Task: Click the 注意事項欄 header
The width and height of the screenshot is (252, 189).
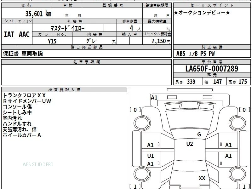Action: 86,62
